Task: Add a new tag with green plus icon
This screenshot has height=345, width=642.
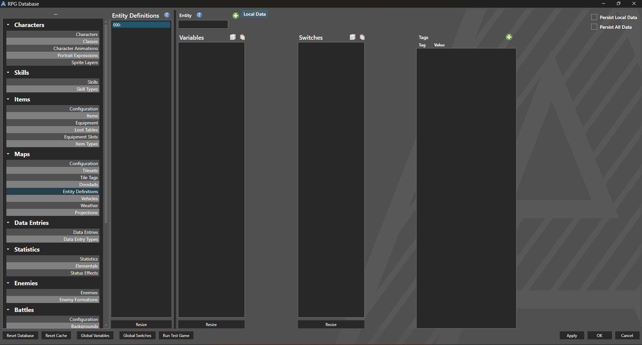Action: (509, 37)
